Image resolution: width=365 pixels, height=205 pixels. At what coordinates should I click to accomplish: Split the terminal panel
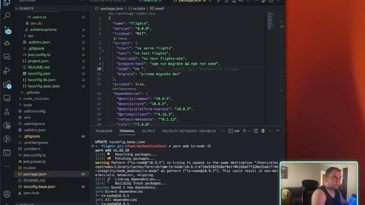click(x=255, y=131)
